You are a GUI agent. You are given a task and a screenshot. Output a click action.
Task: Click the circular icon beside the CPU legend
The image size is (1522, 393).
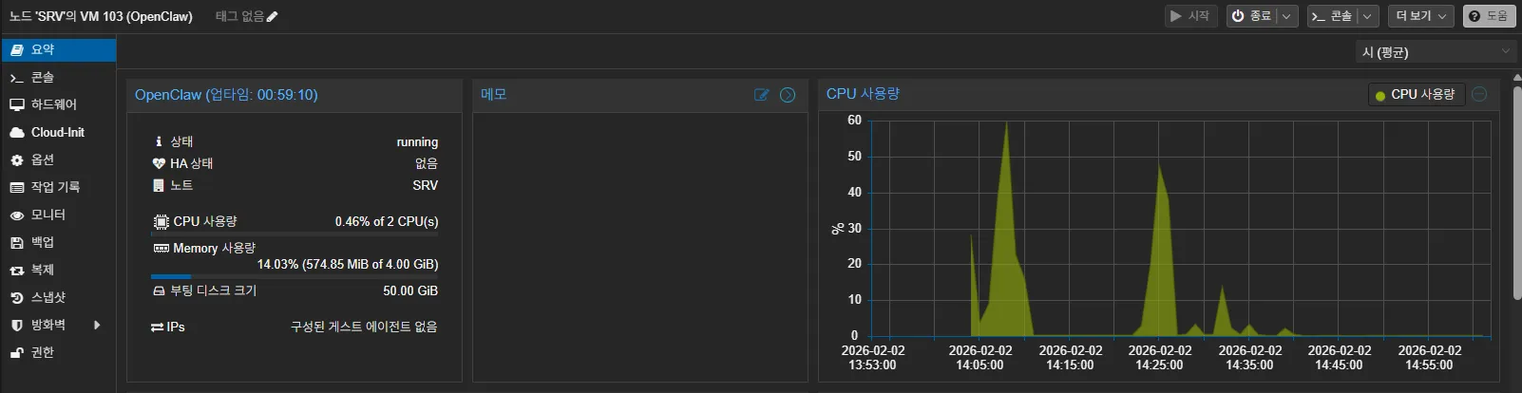(1479, 94)
